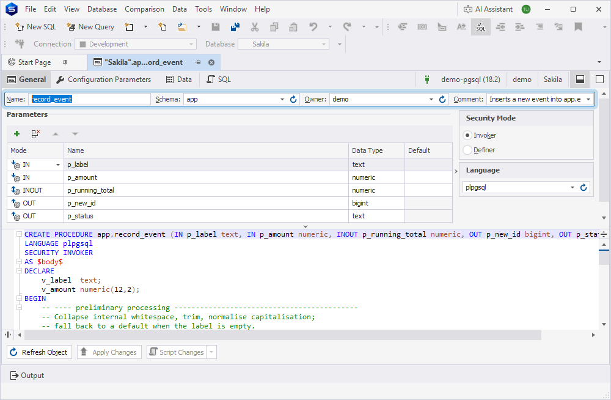This screenshot has width=611, height=400.
Task: Move the selected parameter down
Action: coord(75,134)
